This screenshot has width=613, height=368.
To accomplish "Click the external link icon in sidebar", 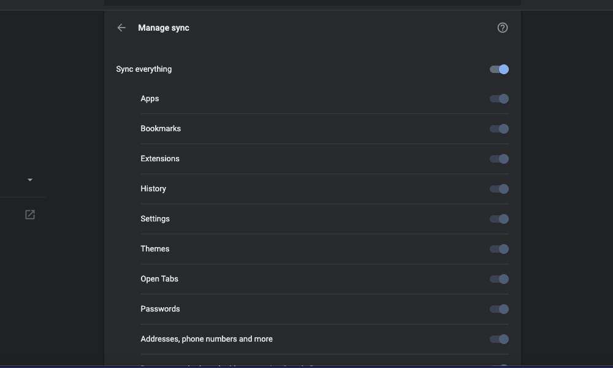I will point(30,215).
